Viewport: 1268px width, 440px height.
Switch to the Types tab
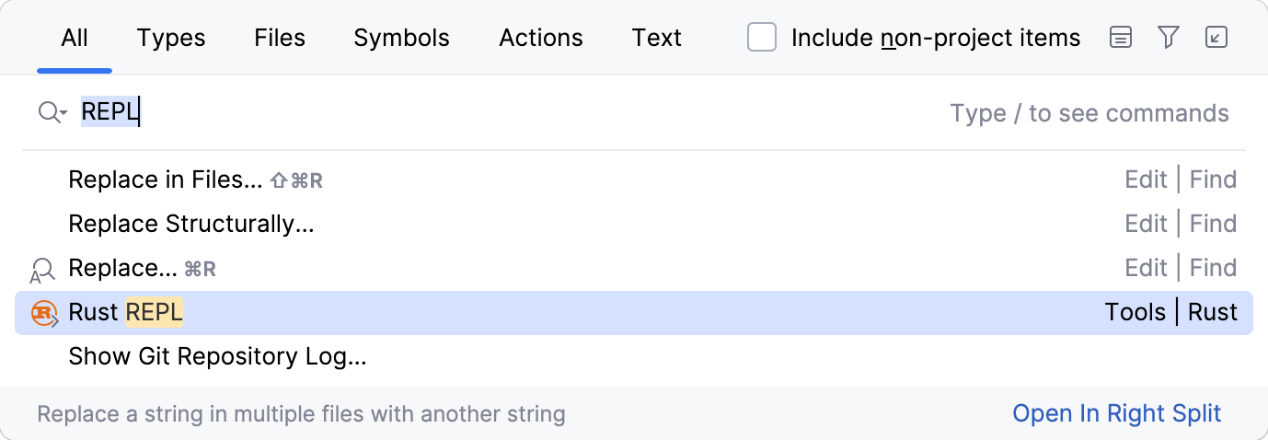click(x=171, y=38)
